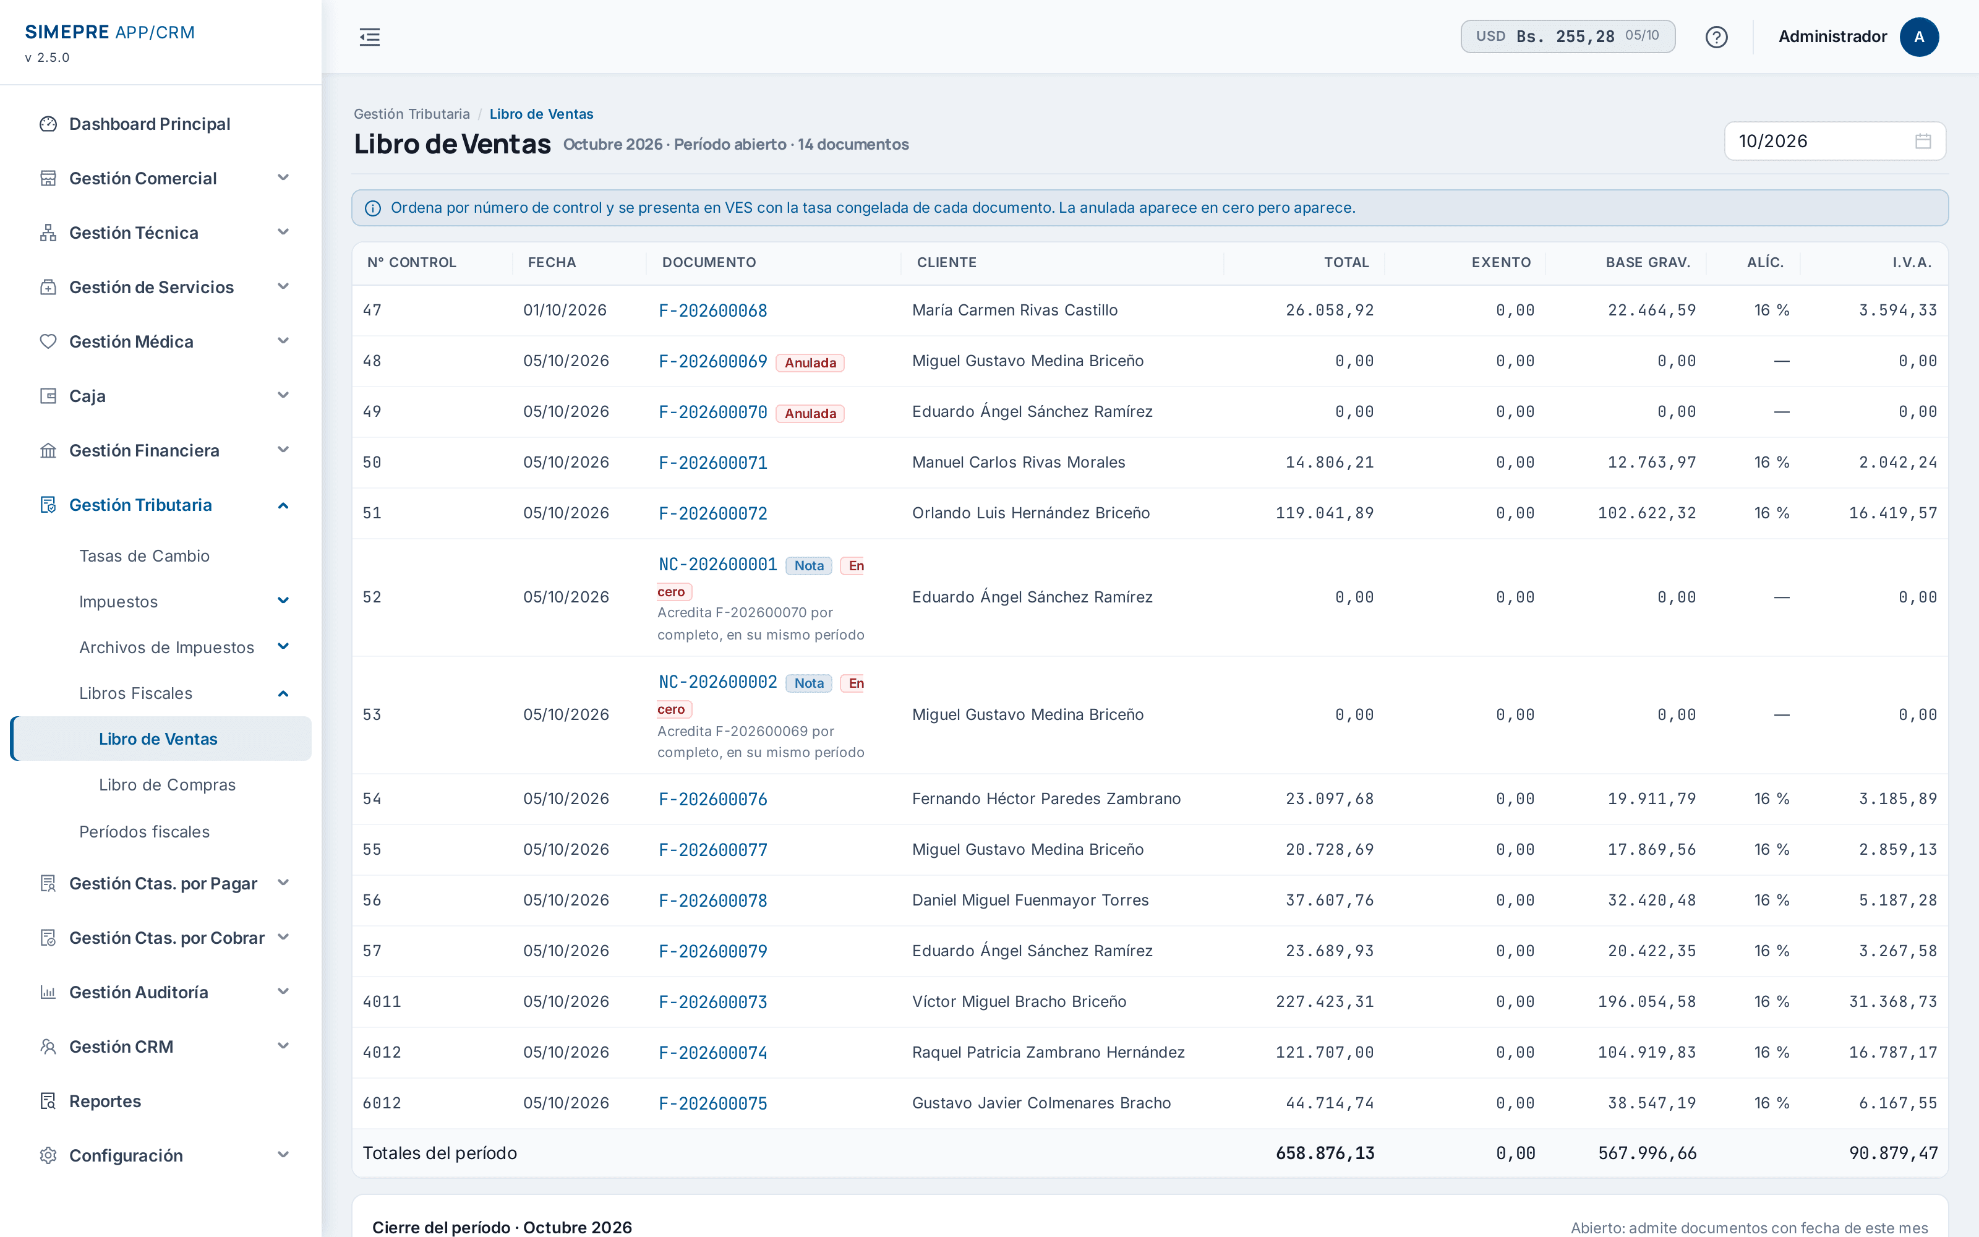The image size is (1979, 1237).
Task: Expand Archivos de Impuestos chevron
Action: (283, 646)
